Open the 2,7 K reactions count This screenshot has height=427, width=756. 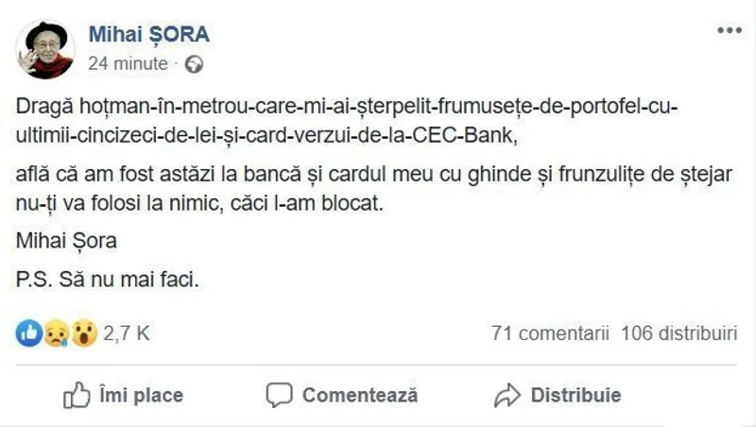point(126,333)
